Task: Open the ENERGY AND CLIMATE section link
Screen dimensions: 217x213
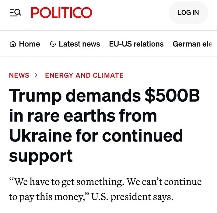Action: click(x=84, y=75)
